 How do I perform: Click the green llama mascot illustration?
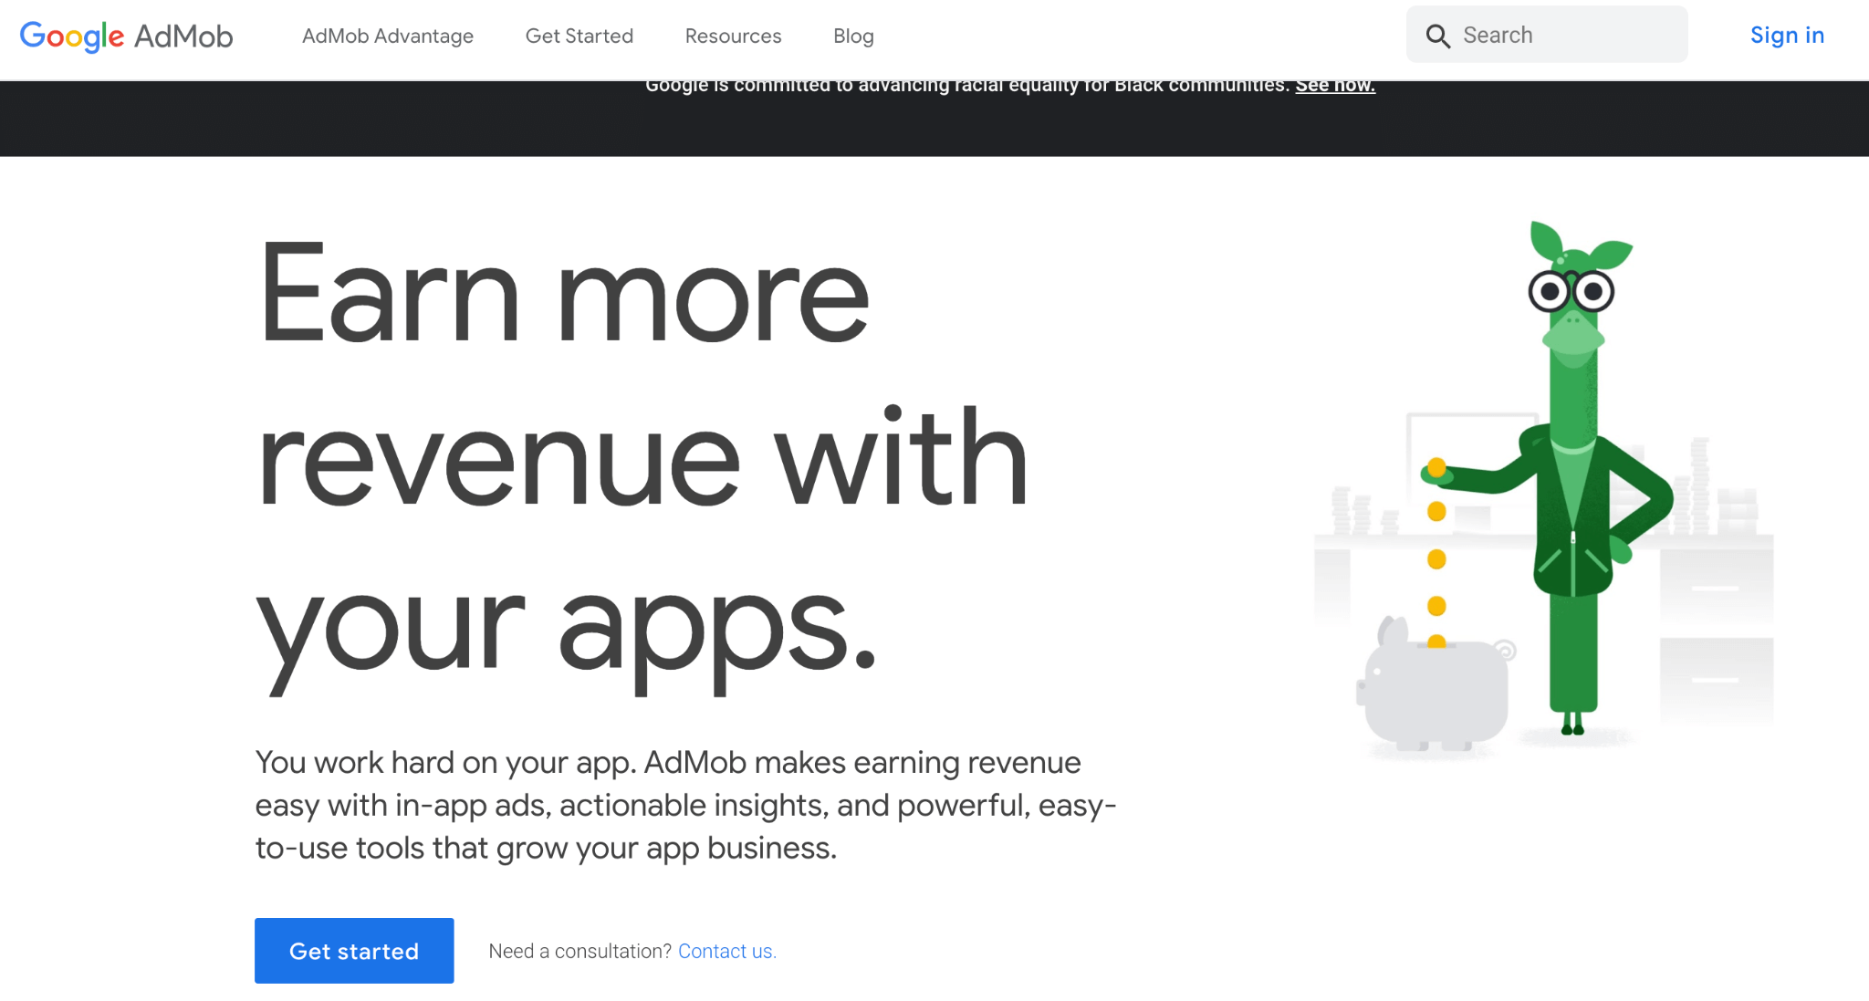(1573, 511)
